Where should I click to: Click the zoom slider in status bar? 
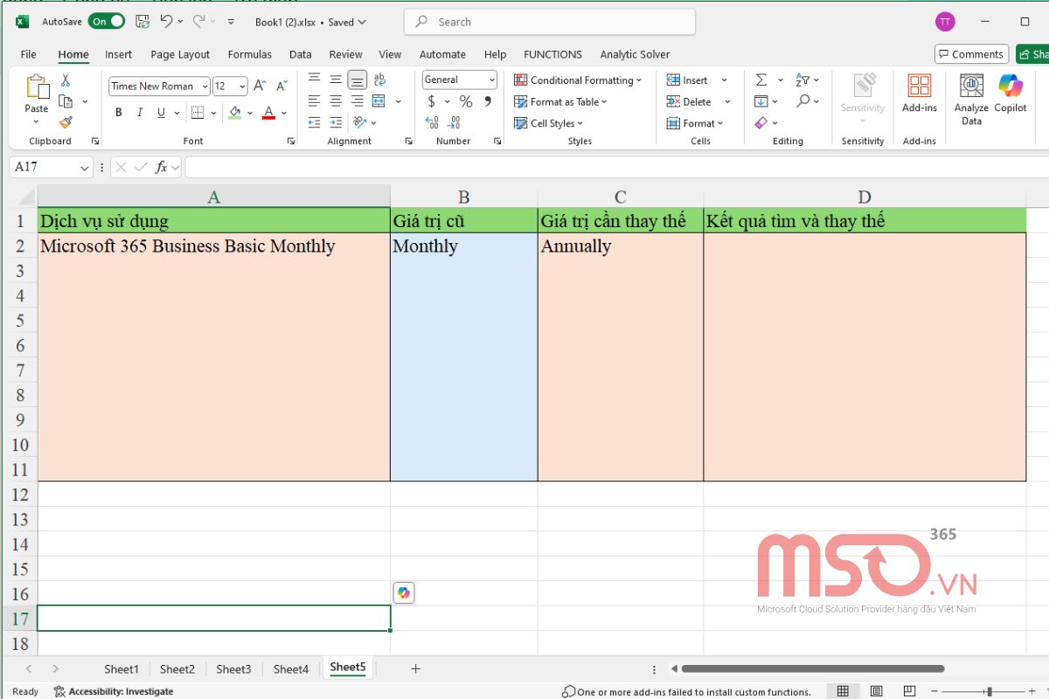(989, 691)
